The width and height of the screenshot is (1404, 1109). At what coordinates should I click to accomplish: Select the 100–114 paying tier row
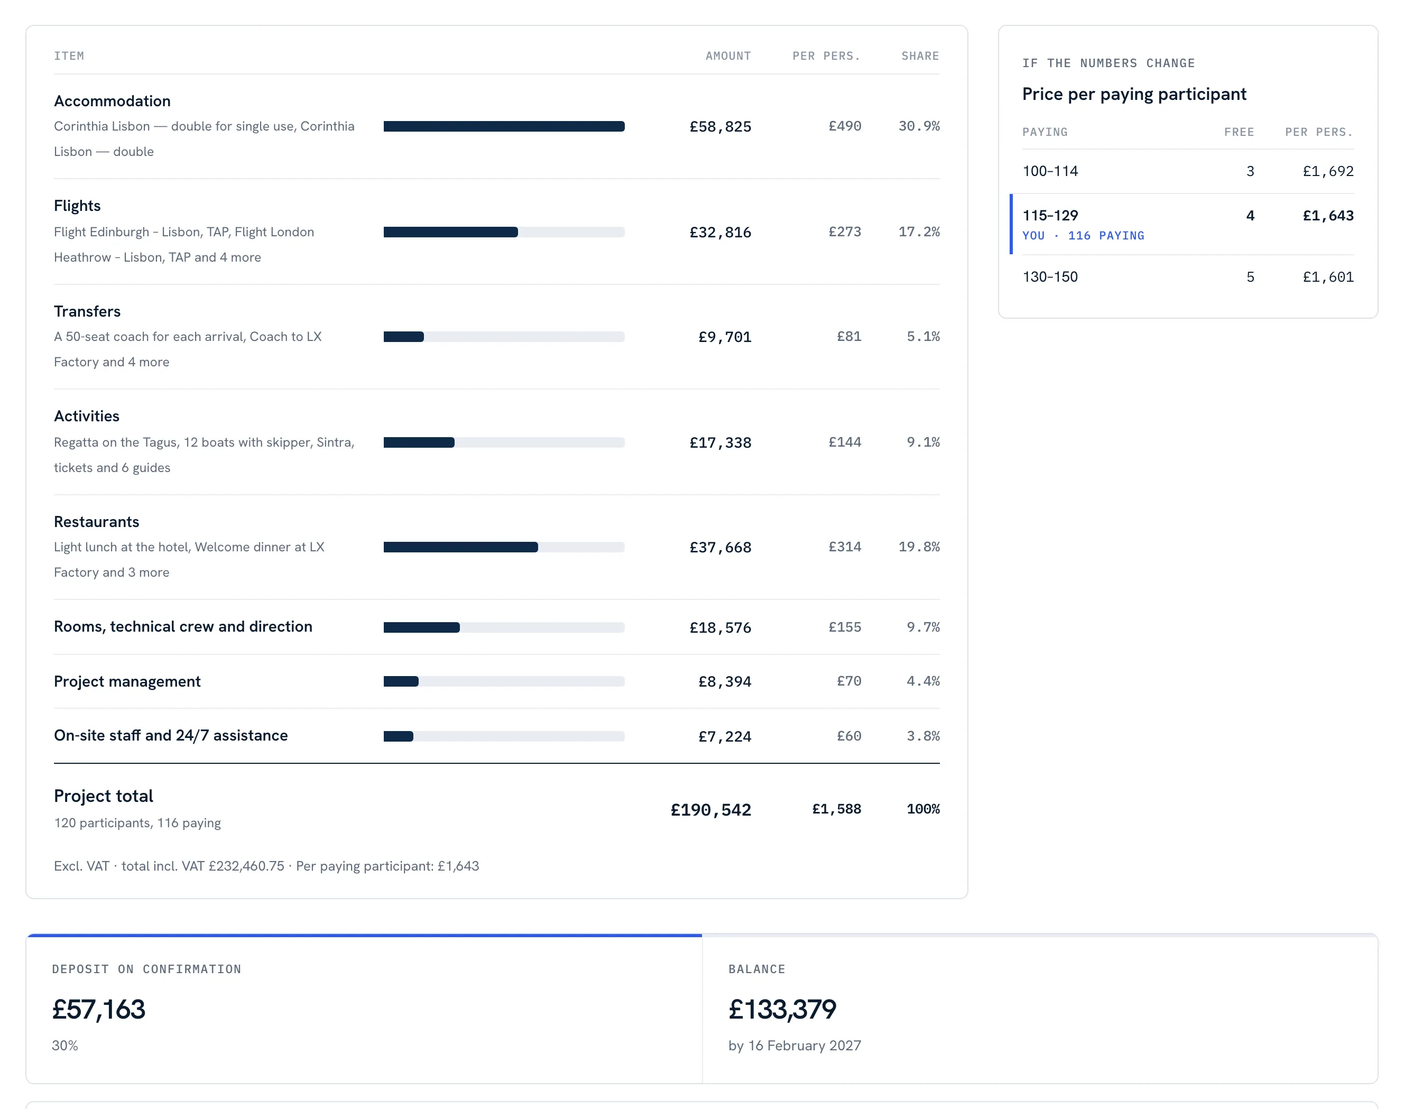coord(1187,171)
